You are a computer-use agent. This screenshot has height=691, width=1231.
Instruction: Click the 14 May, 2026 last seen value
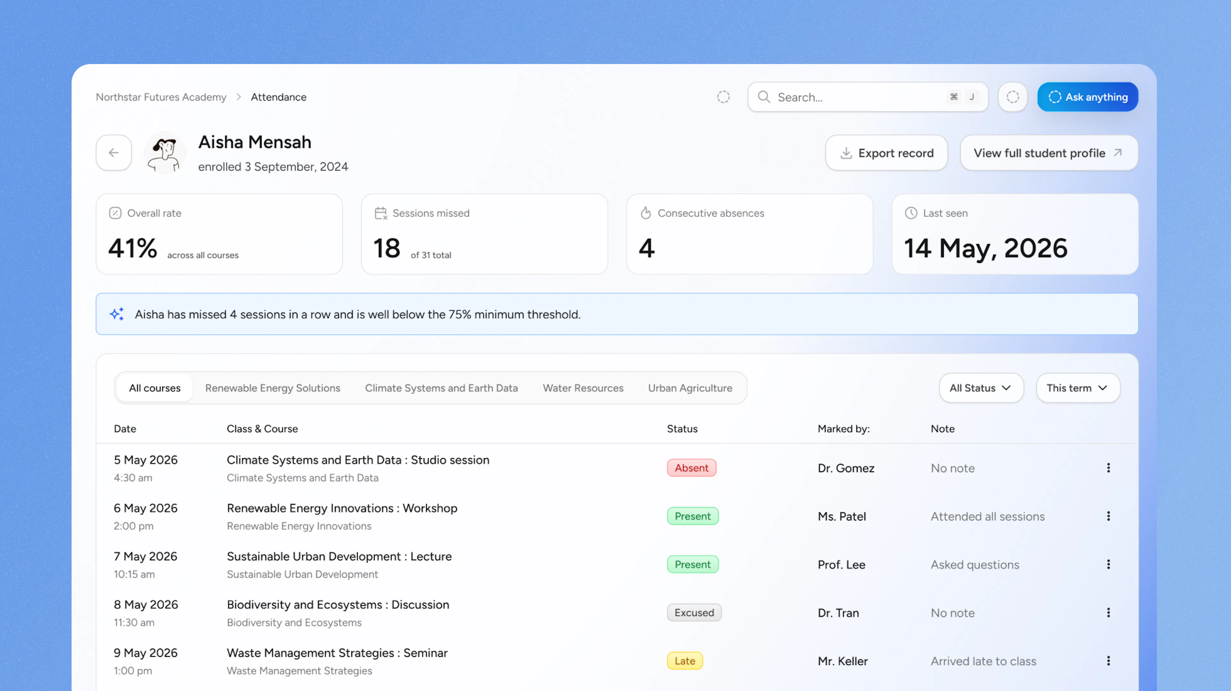[x=985, y=249]
